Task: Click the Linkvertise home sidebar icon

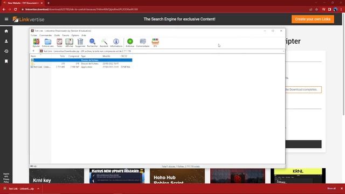Action: point(6,31)
